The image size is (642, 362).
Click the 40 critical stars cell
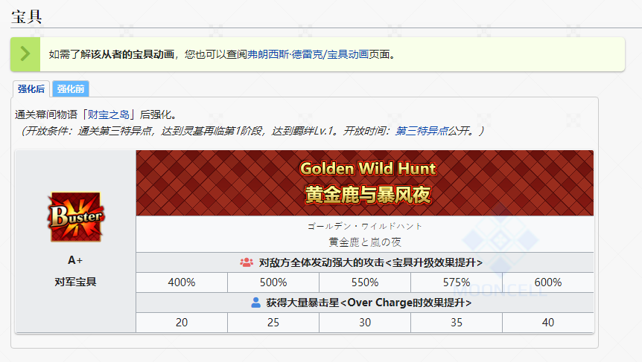(x=547, y=323)
